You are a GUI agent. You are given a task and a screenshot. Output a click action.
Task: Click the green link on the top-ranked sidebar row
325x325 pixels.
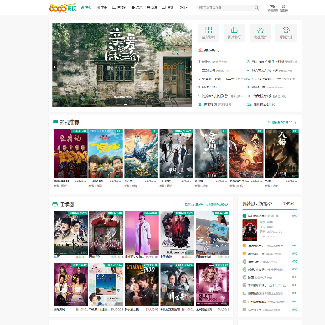294,216
